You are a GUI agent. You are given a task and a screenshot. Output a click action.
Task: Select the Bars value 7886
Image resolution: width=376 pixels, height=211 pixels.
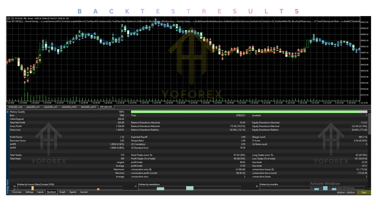[x=121, y=115]
